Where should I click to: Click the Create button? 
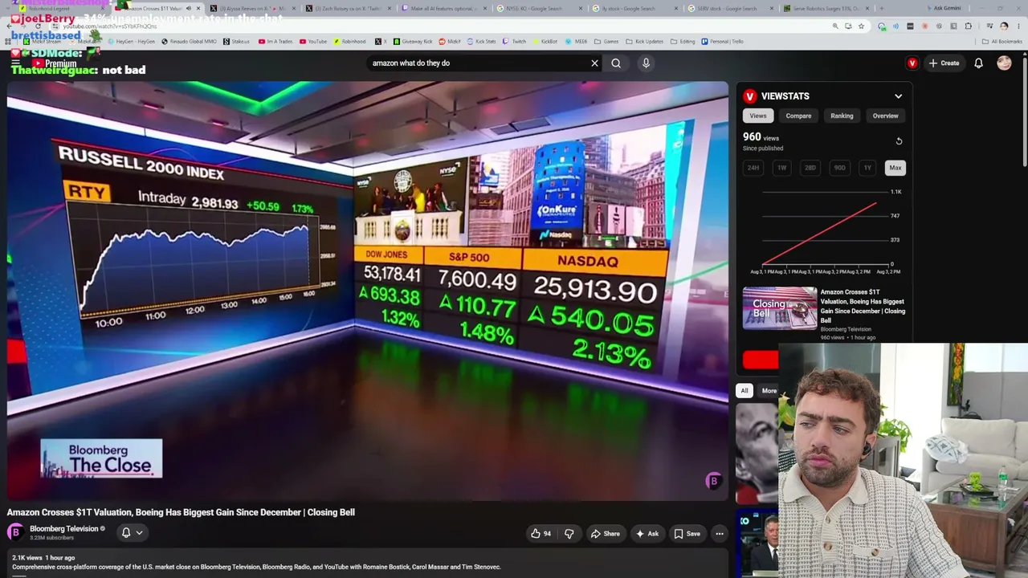(x=944, y=63)
